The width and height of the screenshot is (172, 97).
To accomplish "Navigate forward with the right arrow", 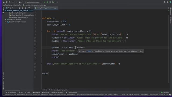I will (16, 2).
